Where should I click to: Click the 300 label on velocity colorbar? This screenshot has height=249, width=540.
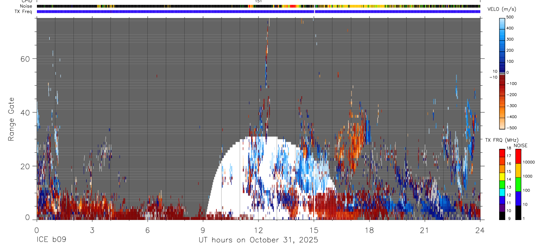coord(510,39)
